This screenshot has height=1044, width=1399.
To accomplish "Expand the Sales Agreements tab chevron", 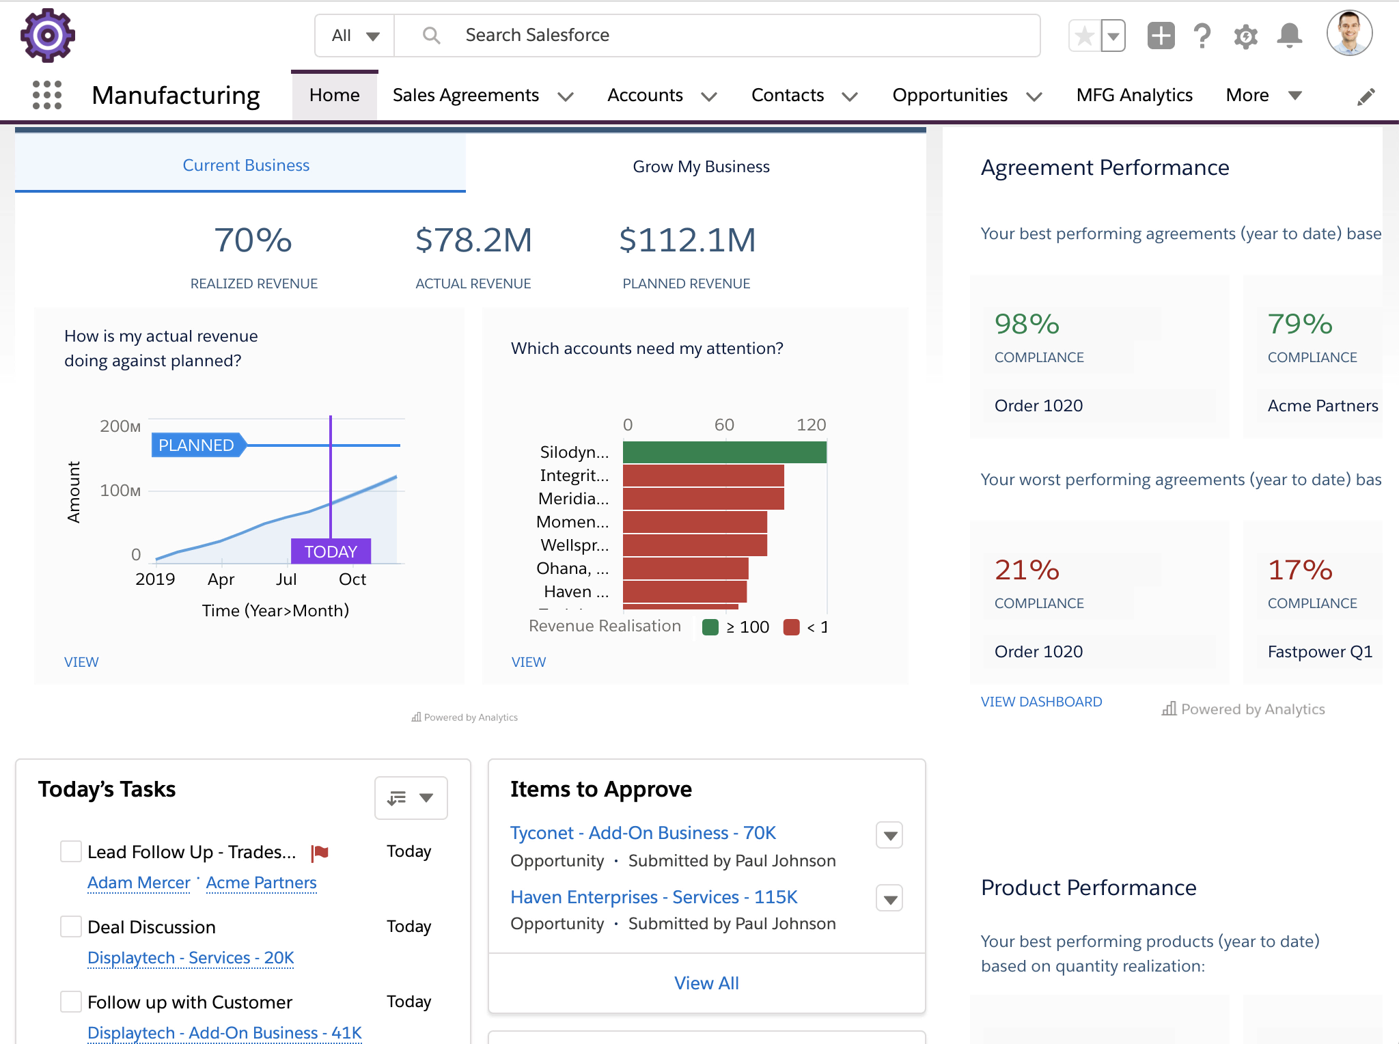I will pos(566,96).
